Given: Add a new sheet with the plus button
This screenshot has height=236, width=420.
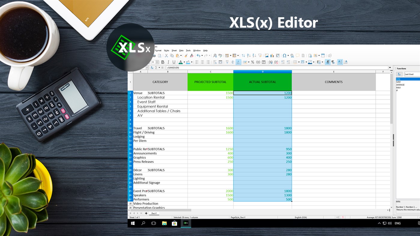Looking at the screenshot, I should click(146, 213).
